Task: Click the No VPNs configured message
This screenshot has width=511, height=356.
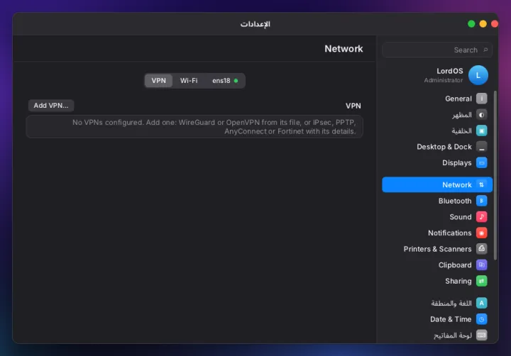Action: click(214, 127)
